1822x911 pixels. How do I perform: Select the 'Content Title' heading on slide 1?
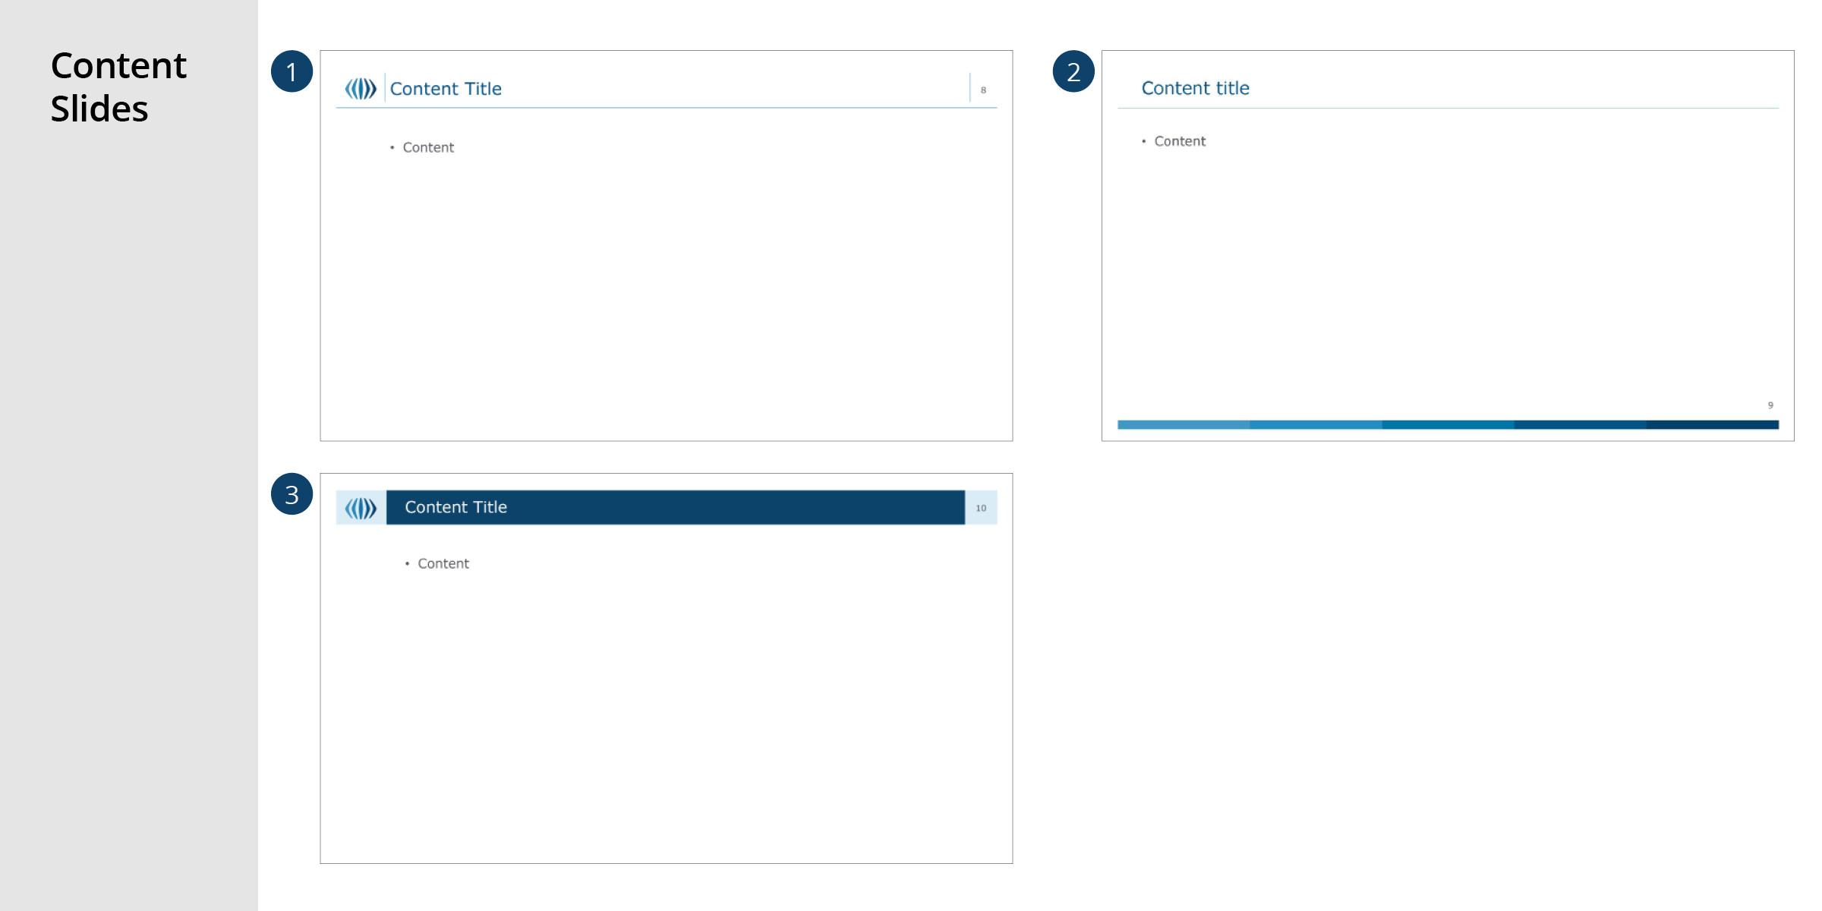446,89
